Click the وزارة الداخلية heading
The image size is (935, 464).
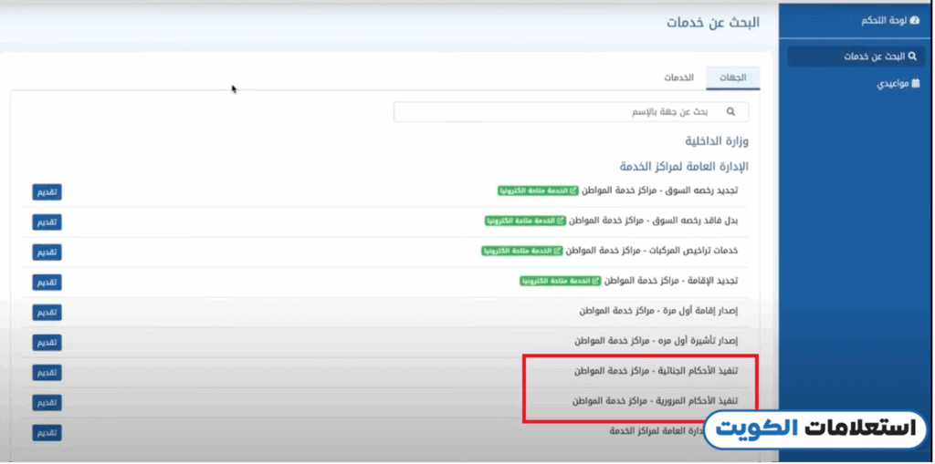(716, 141)
